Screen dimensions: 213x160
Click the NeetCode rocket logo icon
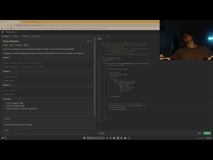point(2,32)
